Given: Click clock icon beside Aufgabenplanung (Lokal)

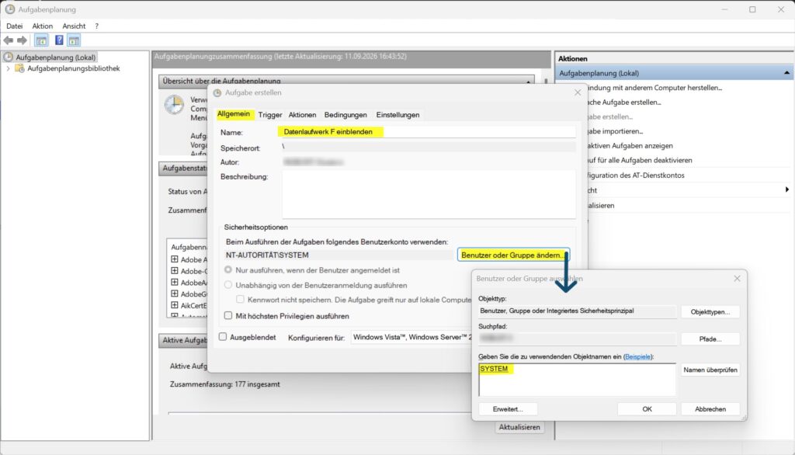Looking at the screenshot, I should click(8, 57).
